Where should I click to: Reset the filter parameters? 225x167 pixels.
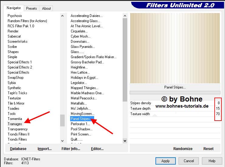208,149
